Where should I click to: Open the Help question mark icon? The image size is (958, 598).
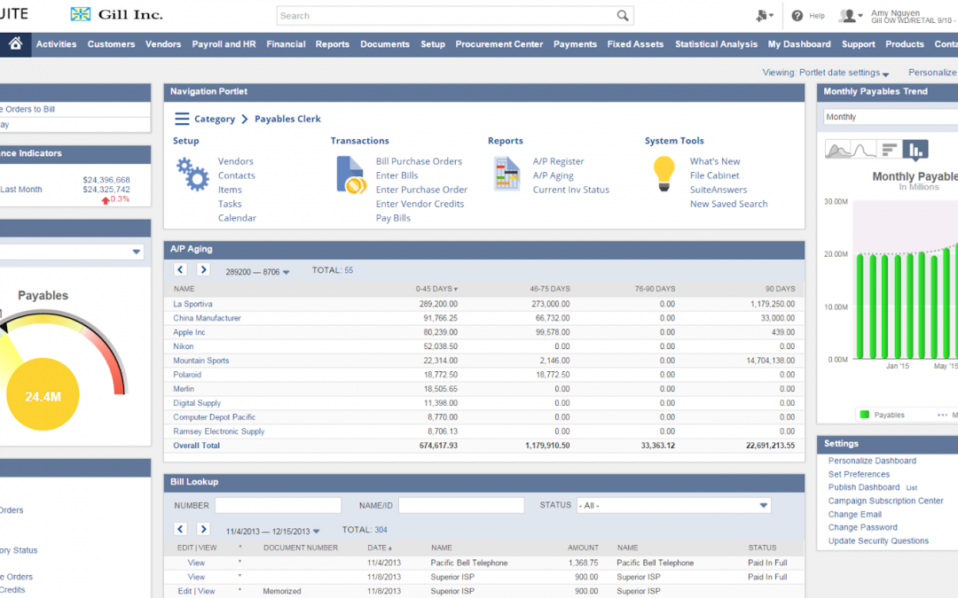(x=797, y=16)
